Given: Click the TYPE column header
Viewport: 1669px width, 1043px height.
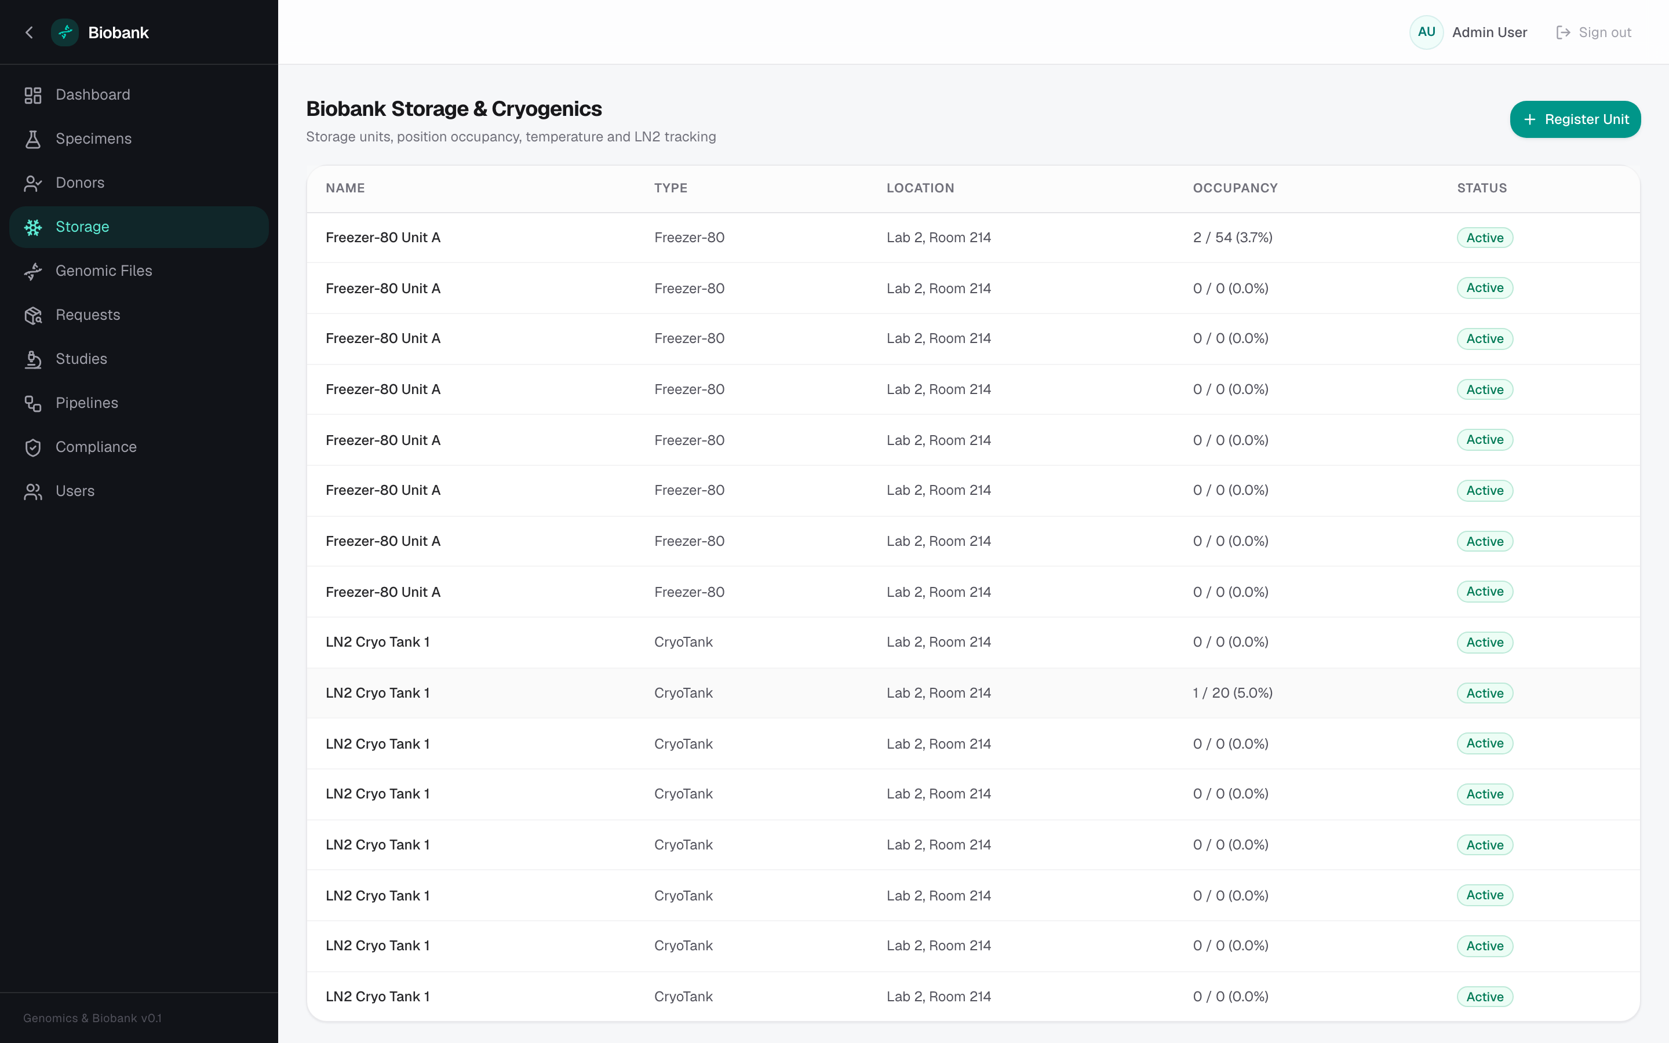Looking at the screenshot, I should pos(670,188).
